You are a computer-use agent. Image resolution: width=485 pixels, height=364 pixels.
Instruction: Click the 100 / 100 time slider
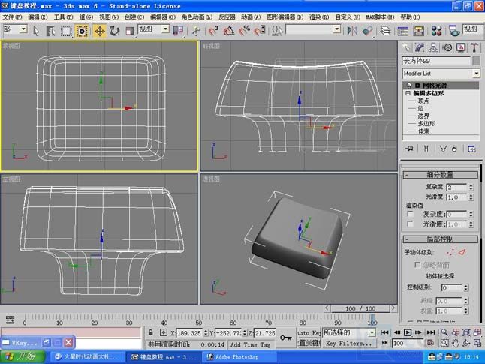pos(360,308)
